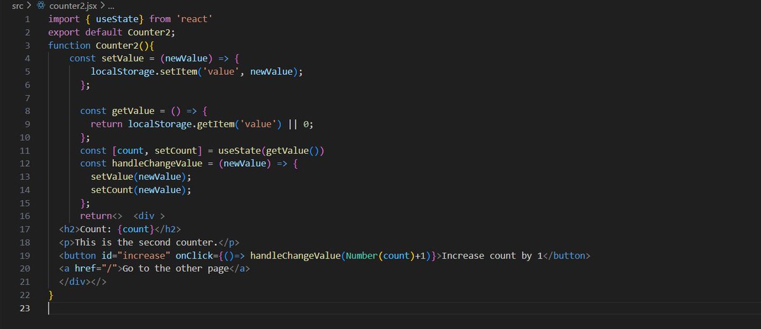
Task: Open the counter2.jsx breadcrumb
Action: click(73, 6)
